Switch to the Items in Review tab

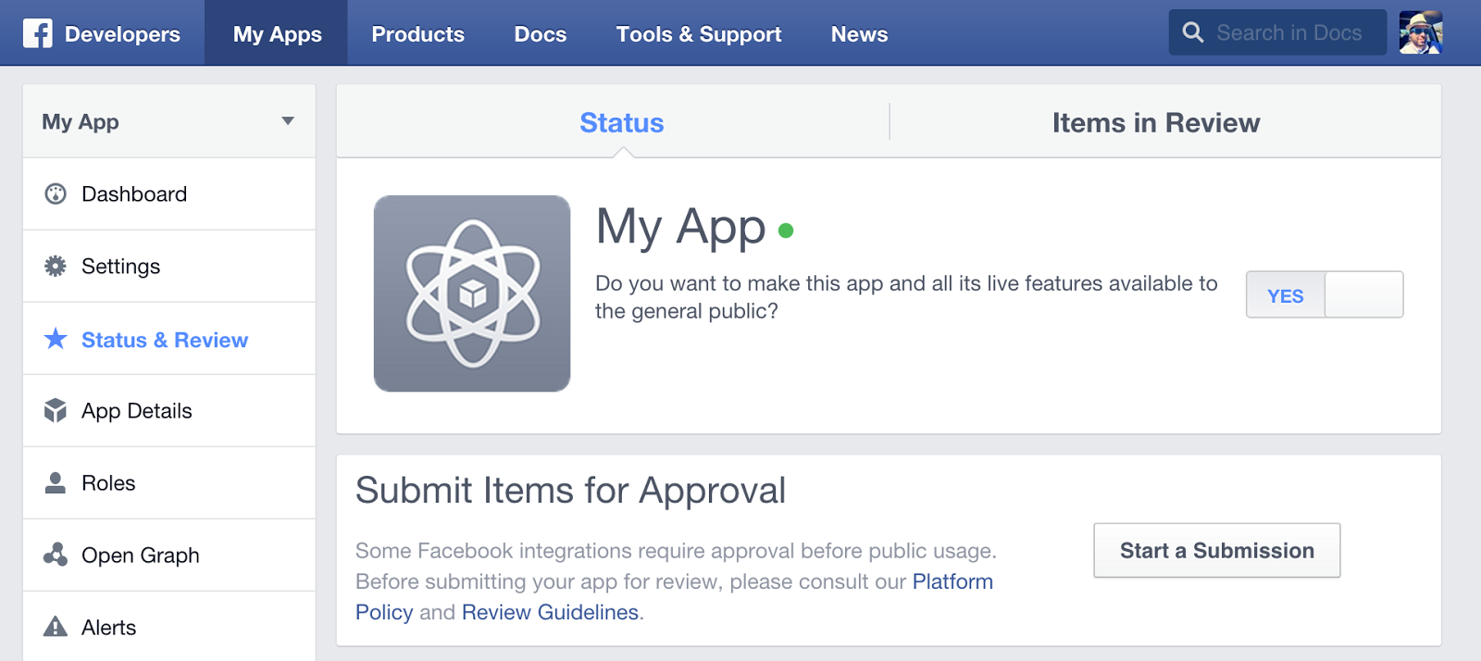(1155, 122)
